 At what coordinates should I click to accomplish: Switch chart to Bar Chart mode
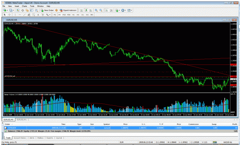point(81,10)
